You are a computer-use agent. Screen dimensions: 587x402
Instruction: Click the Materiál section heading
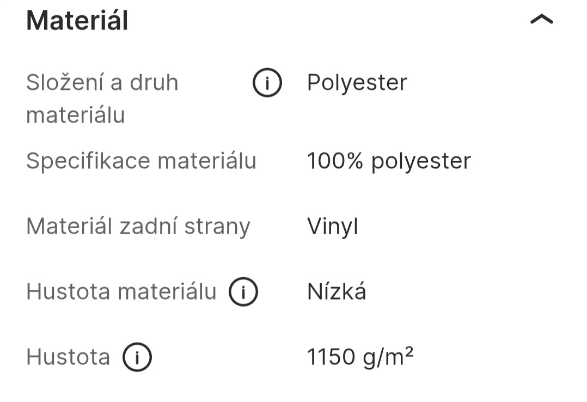pos(77,21)
